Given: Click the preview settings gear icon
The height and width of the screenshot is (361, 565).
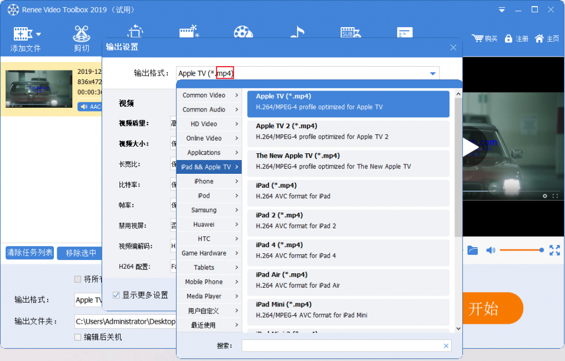Looking at the screenshot, I should [545, 196].
